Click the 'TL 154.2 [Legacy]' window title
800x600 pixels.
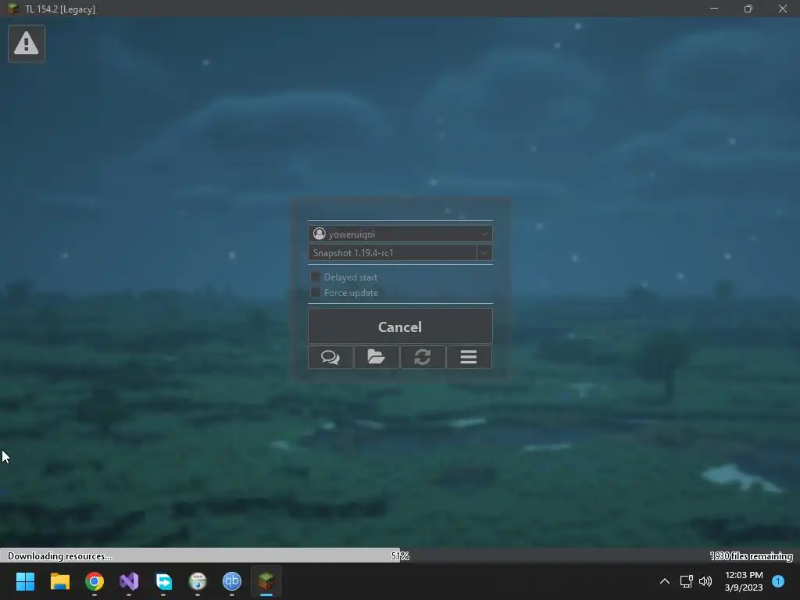60,9
